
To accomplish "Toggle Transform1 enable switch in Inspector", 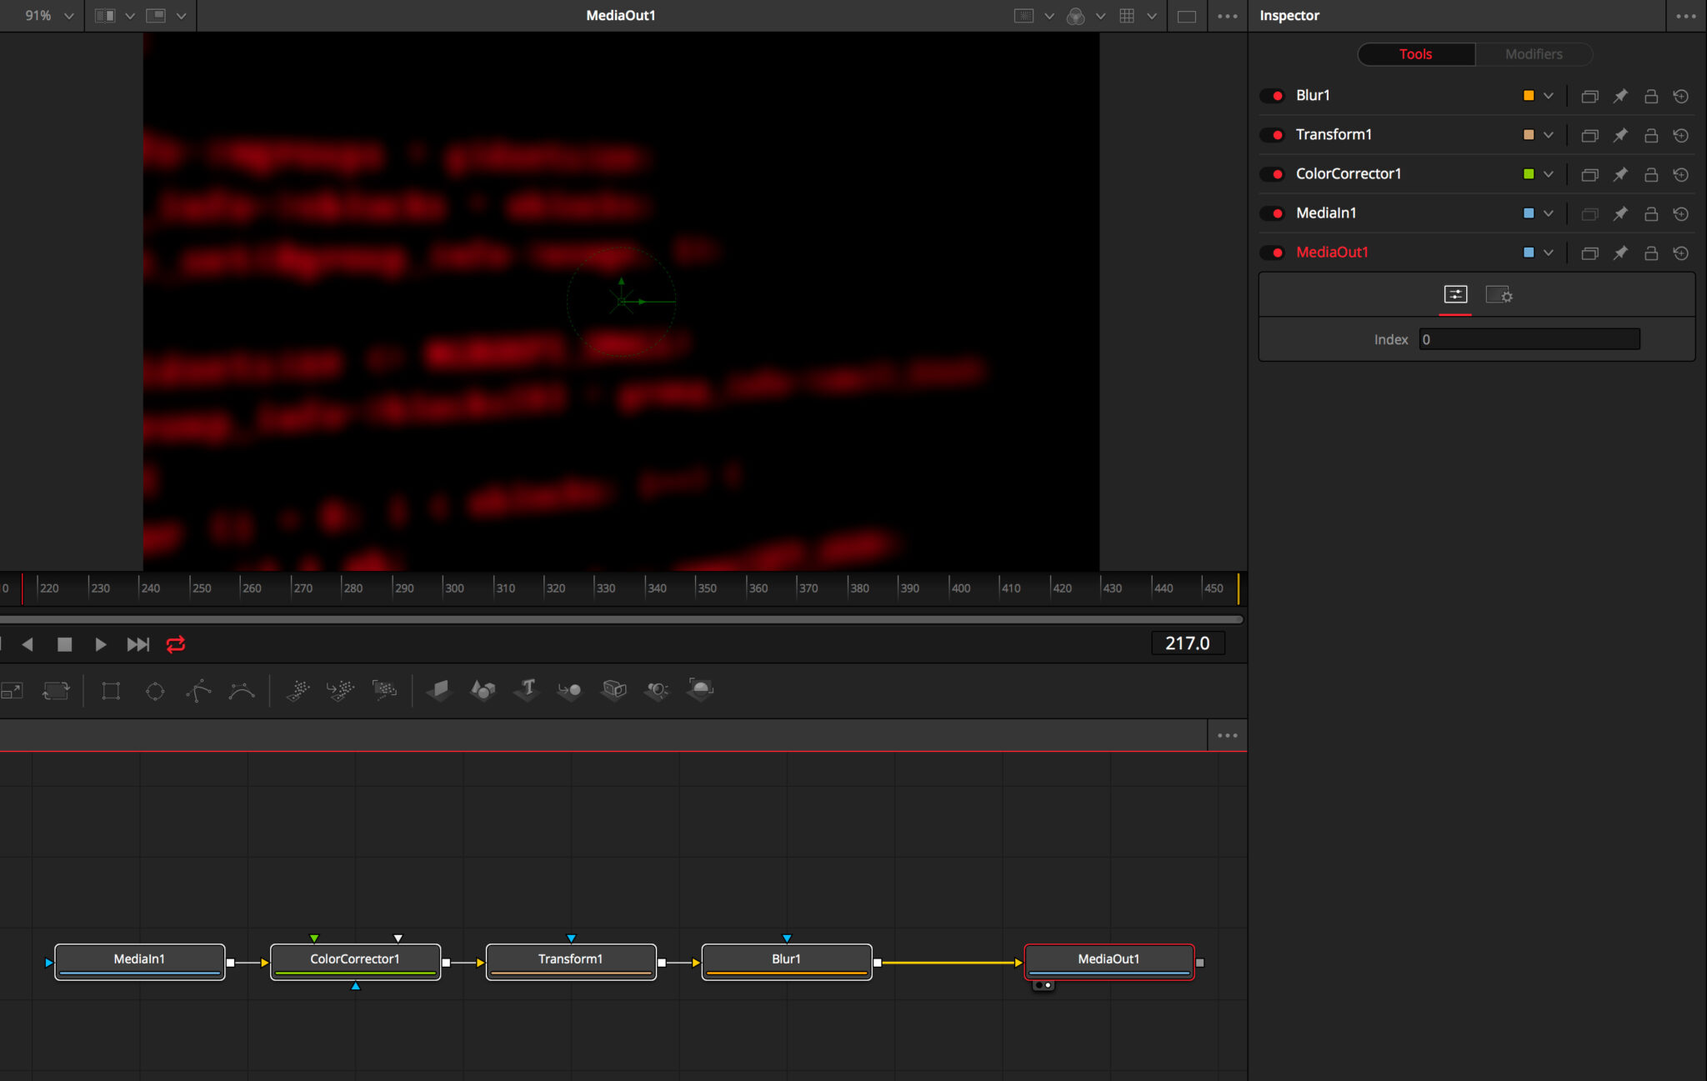I will click(x=1272, y=135).
